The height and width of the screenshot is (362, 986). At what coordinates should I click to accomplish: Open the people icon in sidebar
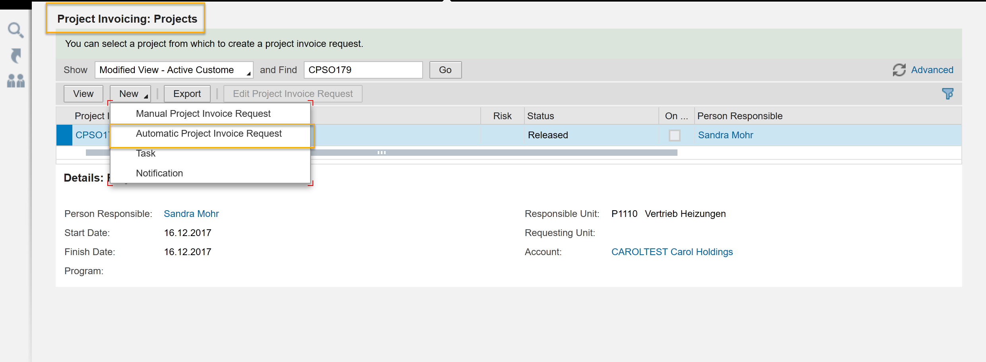click(x=16, y=81)
